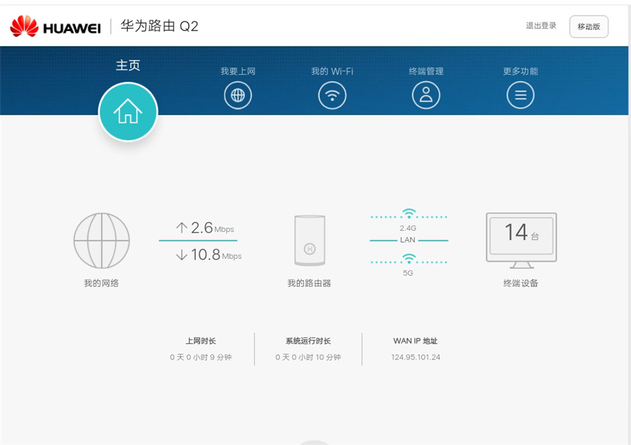Click the 我的网络 label
Screen dimensions: 631x445
click(x=102, y=283)
